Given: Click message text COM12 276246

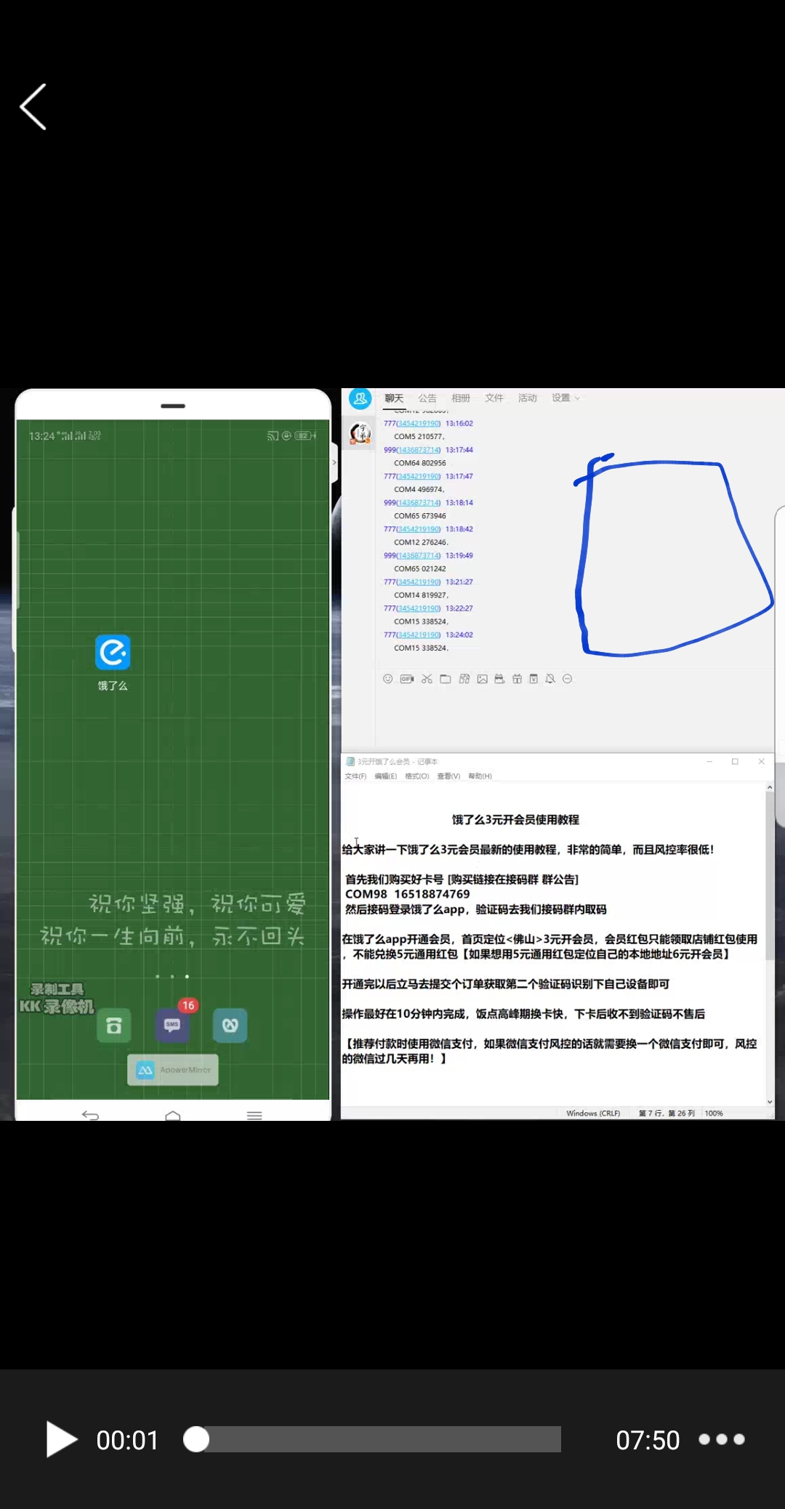Looking at the screenshot, I should [x=421, y=542].
